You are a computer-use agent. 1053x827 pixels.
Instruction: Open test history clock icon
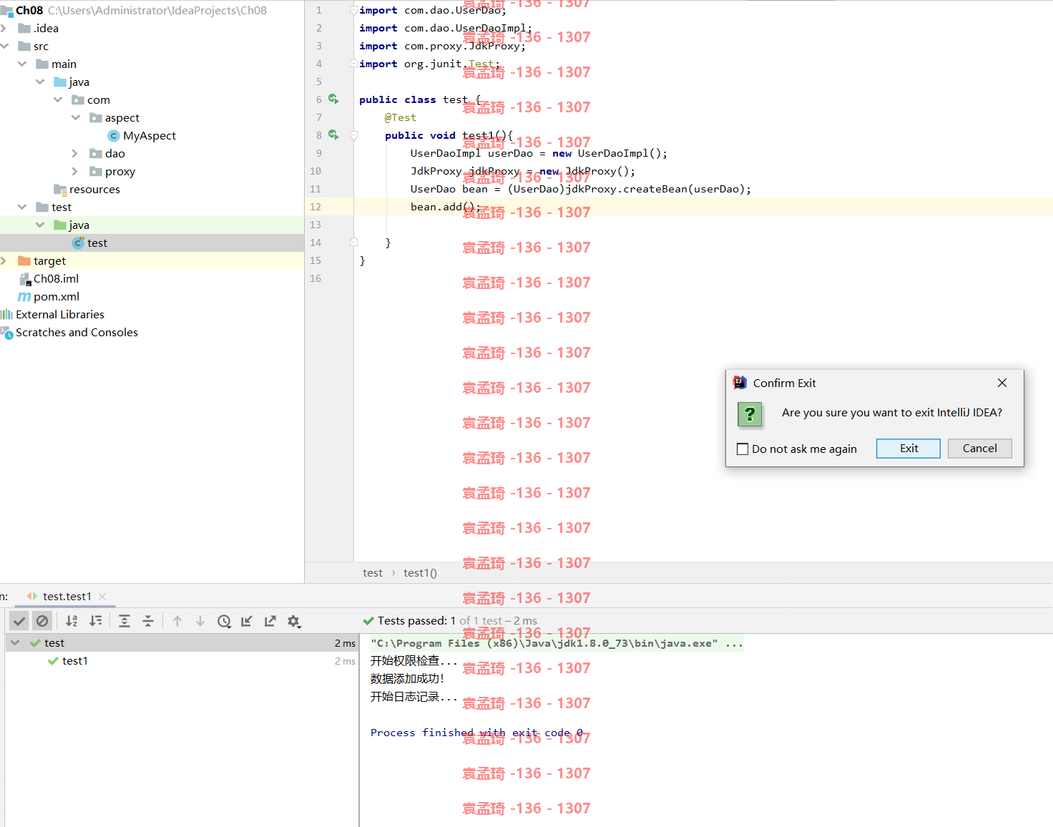[224, 621]
